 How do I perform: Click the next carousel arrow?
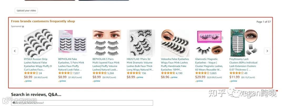coord(267,51)
